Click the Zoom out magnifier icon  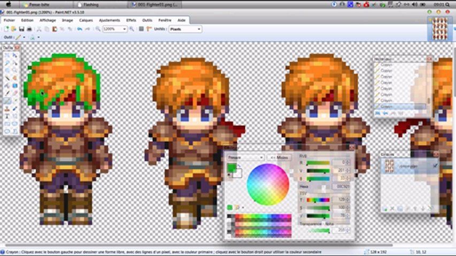point(98,29)
